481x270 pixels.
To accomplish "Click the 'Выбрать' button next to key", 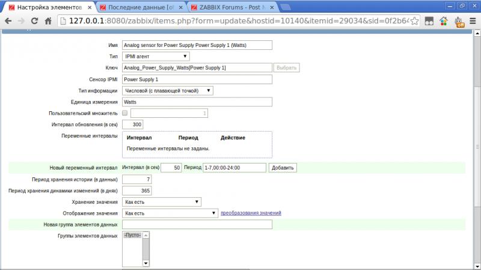I will coord(287,68).
